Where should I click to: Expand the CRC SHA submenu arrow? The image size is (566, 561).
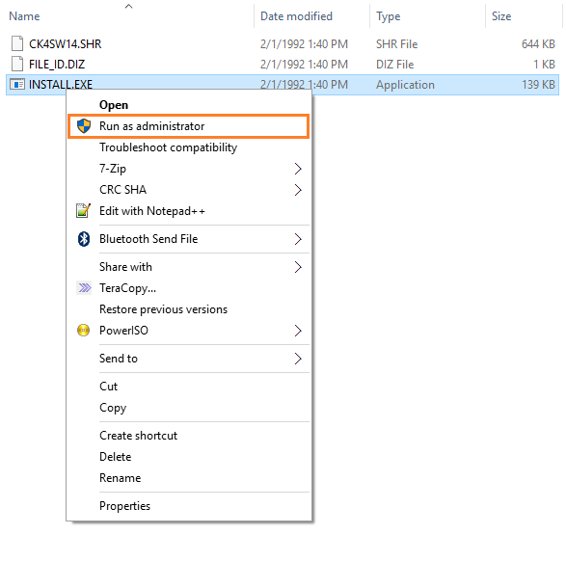[298, 190]
